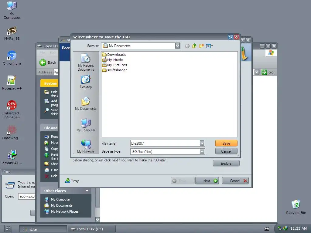Click Cancel in the nLite wizard
Screen dimensions: 311x233
[235, 181]
